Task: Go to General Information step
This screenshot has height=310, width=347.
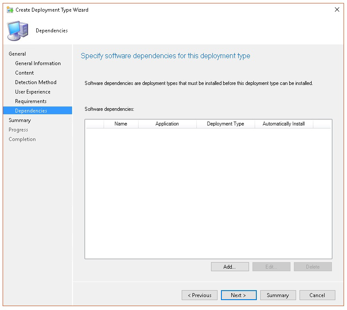Action: tap(38, 63)
